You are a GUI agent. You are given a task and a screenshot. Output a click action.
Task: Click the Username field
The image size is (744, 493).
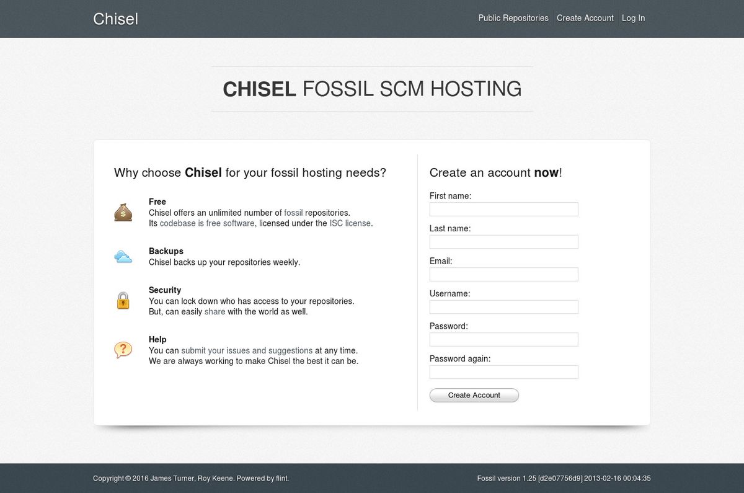pyautogui.click(x=503, y=307)
